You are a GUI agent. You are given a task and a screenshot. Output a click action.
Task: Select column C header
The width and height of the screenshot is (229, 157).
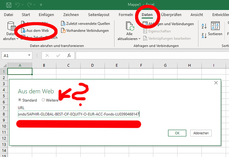[68, 65]
